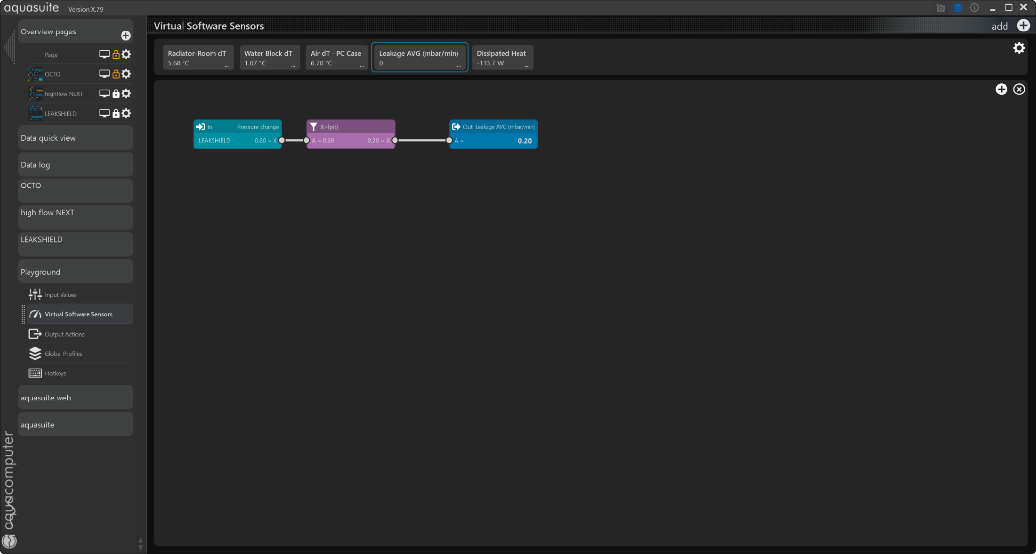Select the Radiator-Room dT sensor tab
Screen dimensions: 1036x554
pyautogui.click(x=197, y=58)
